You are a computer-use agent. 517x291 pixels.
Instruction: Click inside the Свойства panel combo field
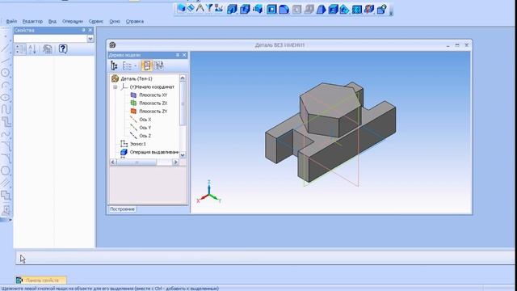point(50,39)
